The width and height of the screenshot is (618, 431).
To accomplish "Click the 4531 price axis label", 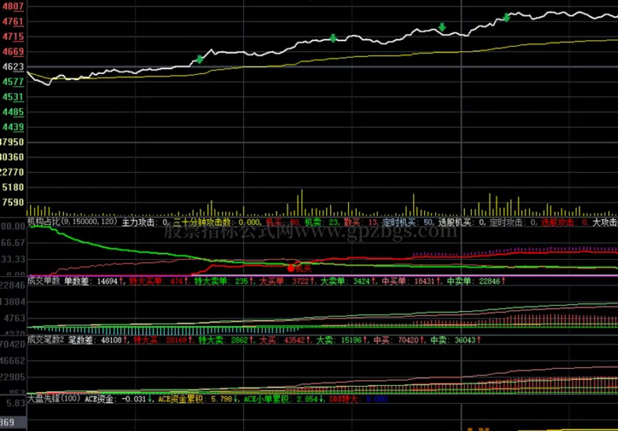I will (13, 96).
